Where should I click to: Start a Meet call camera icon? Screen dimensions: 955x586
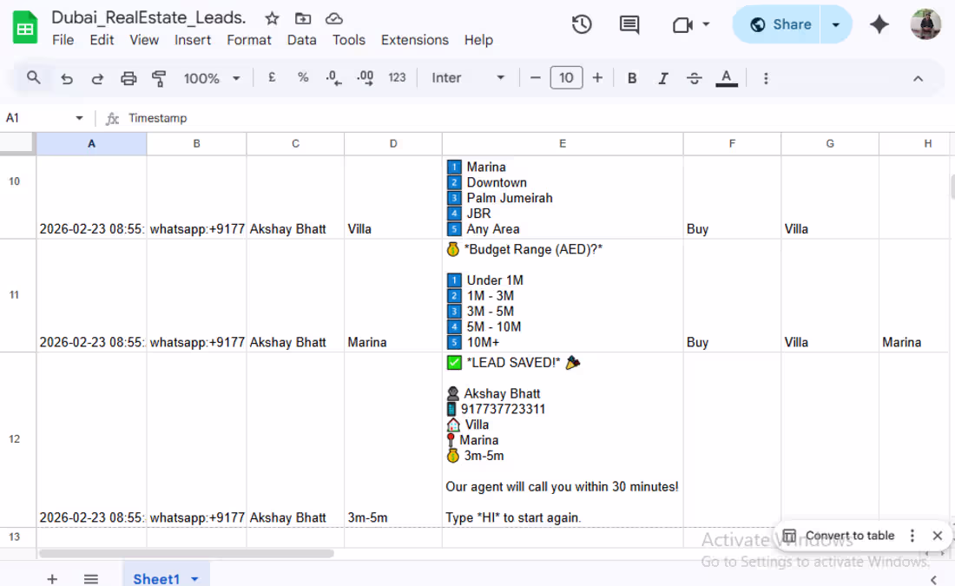click(x=682, y=24)
